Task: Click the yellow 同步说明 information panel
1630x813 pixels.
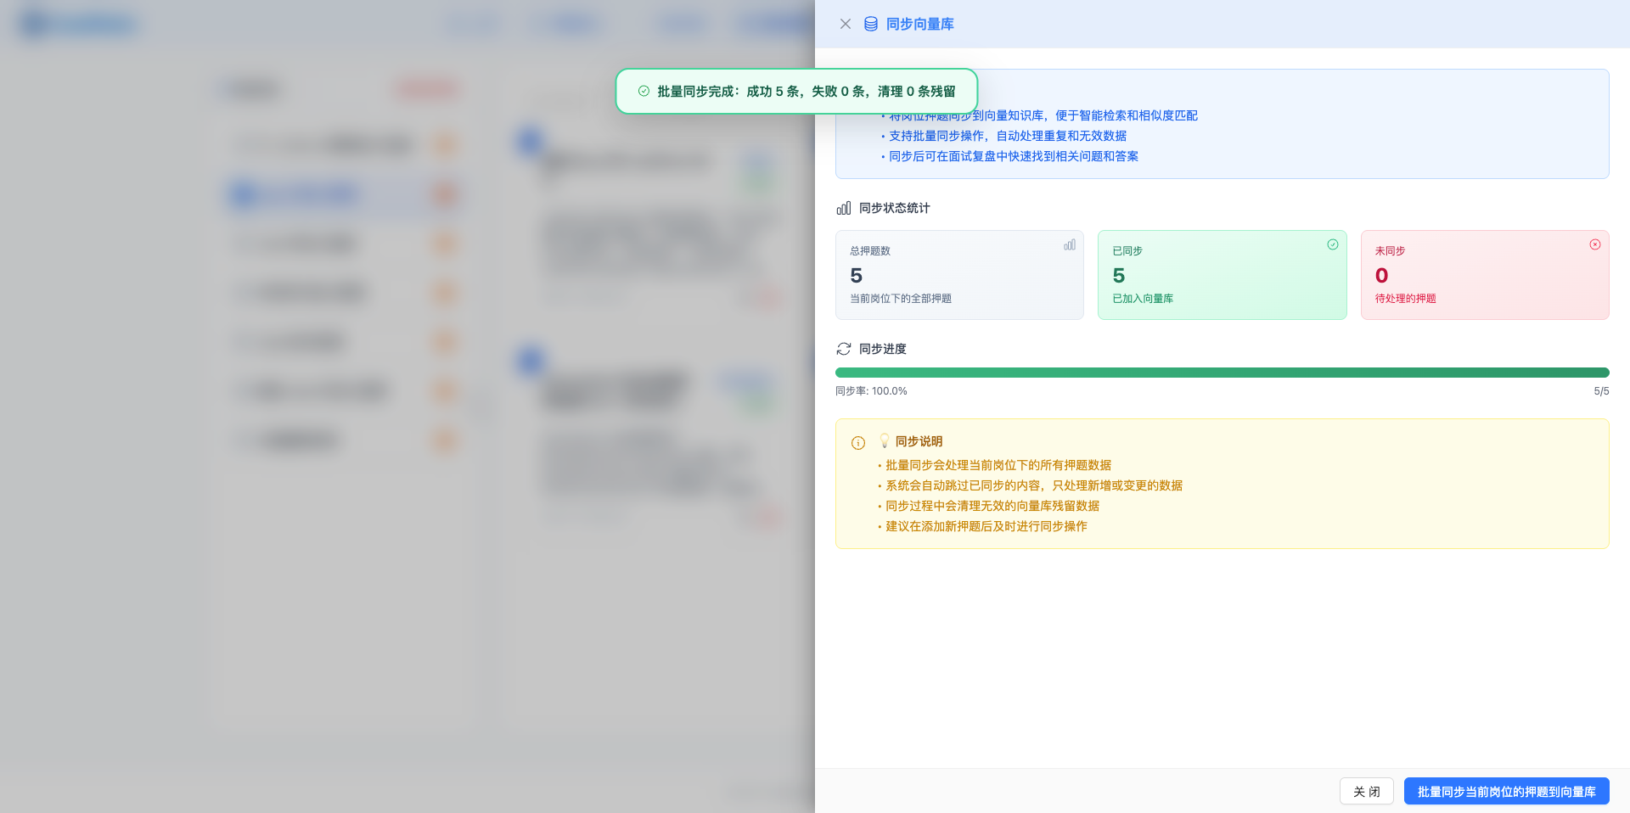Action: [x=1222, y=484]
